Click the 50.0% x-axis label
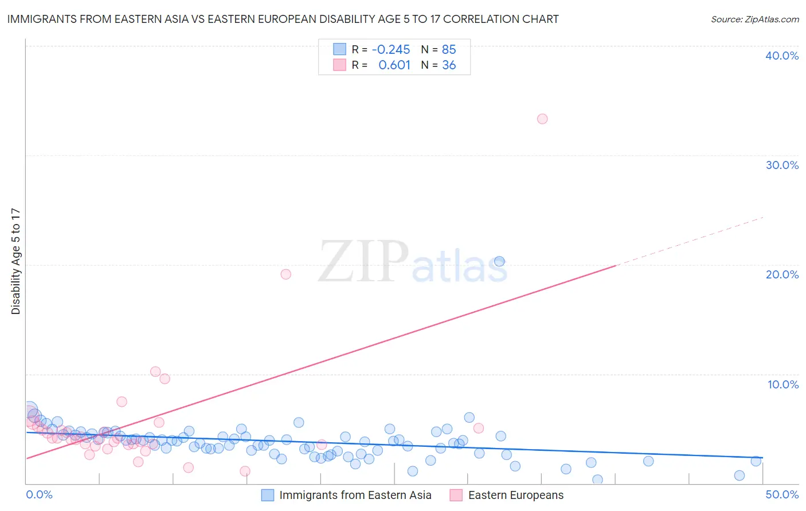This screenshot has width=806, height=511. (x=782, y=494)
